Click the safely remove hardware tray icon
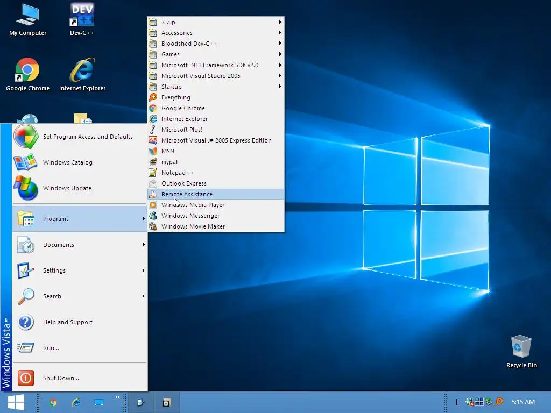551x413 pixels. pos(489,401)
